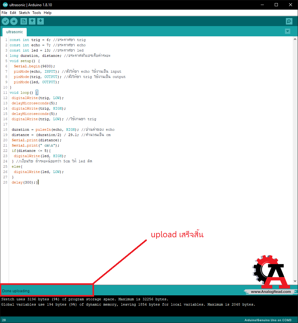Click the Upload arrow toolbar button
The height and width of the screenshot is (323, 298).
(14, 21)
